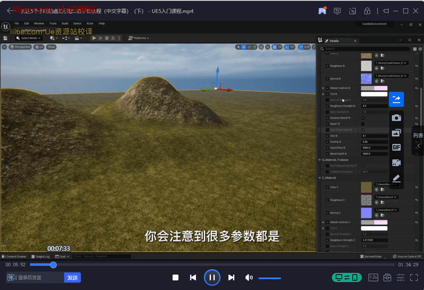This screenshot has height=290, width=424.
Task: Toggle the danmaku (弹) switch
Action: (11, 277)
